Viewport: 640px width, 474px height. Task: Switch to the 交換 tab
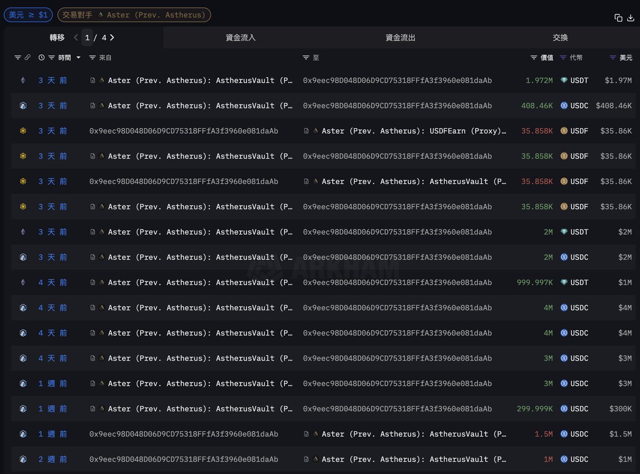pyautogui.click(x=561, y=38)
